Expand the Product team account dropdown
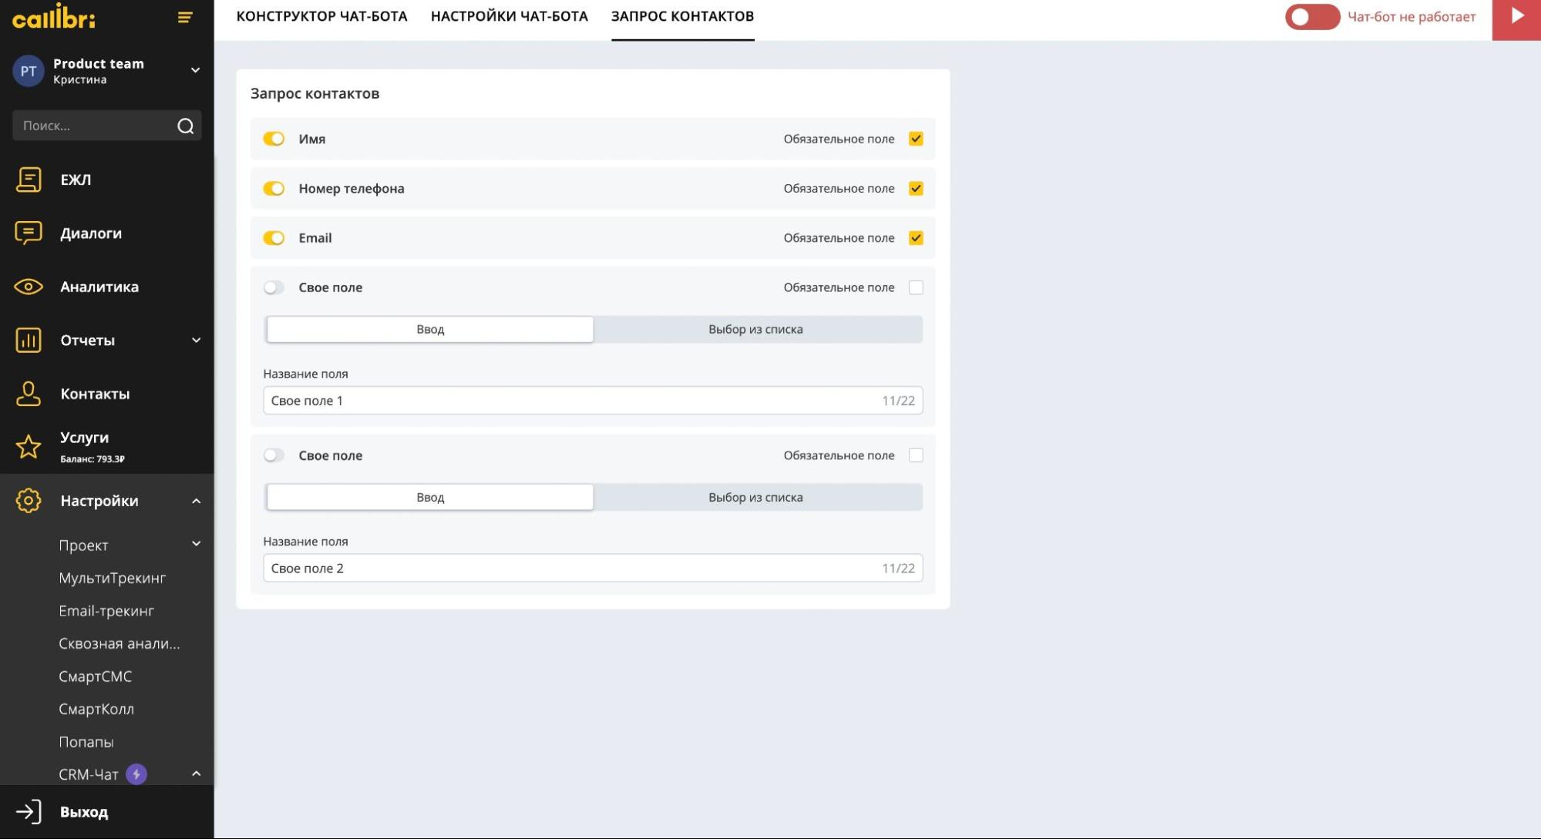Viewport: 1541px width, 839px height. [195, 70]
